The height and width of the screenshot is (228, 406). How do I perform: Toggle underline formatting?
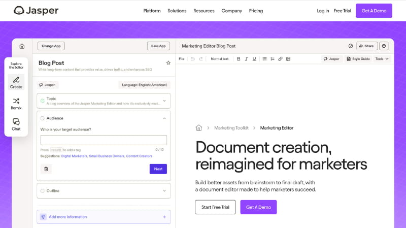(x=254, y=59)
